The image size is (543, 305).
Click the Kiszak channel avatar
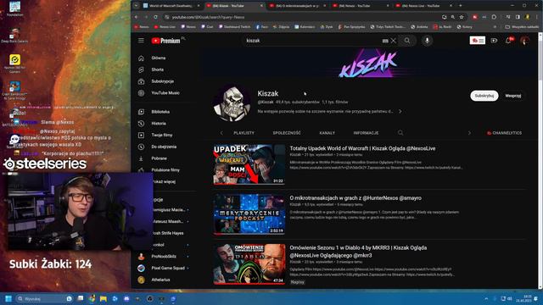pyautogui.click(x=232, y=103)
